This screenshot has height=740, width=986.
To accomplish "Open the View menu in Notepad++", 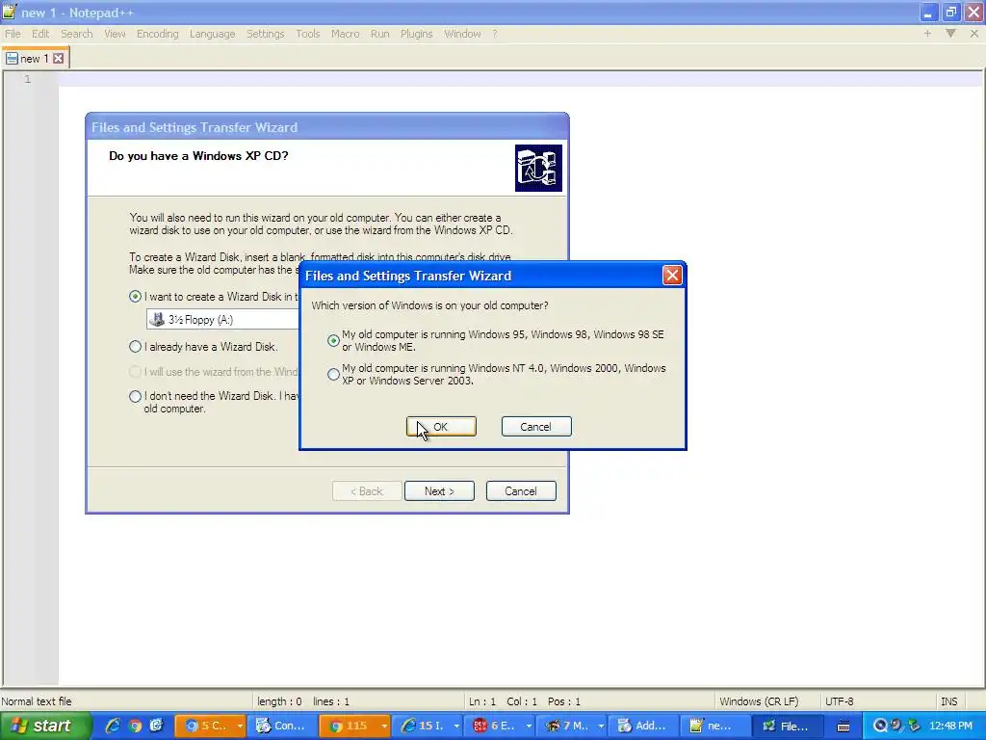I will (x=115, y=34).
